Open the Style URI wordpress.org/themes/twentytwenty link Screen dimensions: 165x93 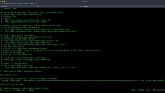[x=30, y=48]
